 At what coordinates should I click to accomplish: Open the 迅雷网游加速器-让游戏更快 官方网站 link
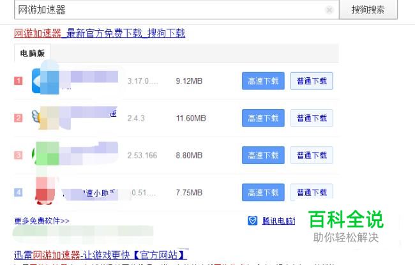100,255
